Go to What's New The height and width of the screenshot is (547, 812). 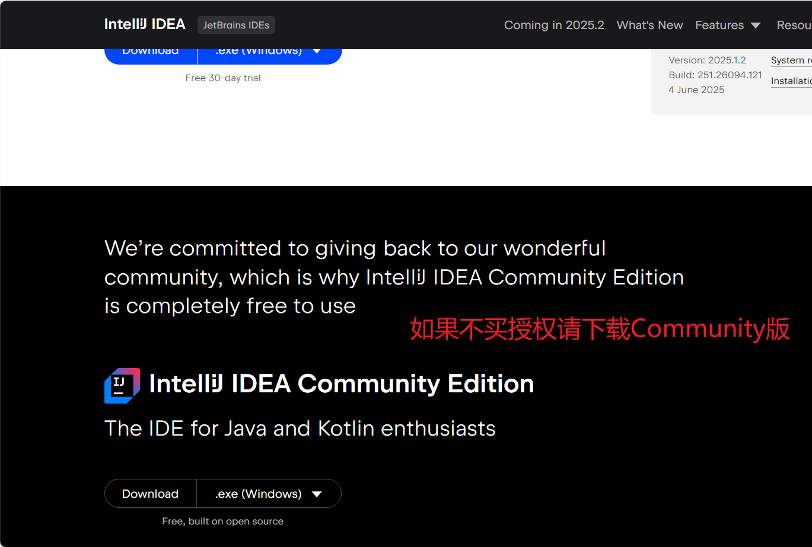649,25
